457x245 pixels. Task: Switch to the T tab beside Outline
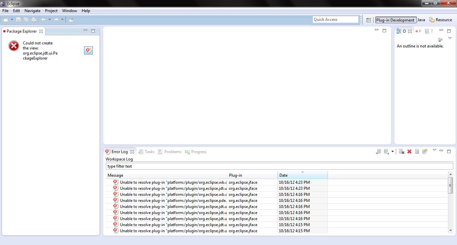[429, 31]
